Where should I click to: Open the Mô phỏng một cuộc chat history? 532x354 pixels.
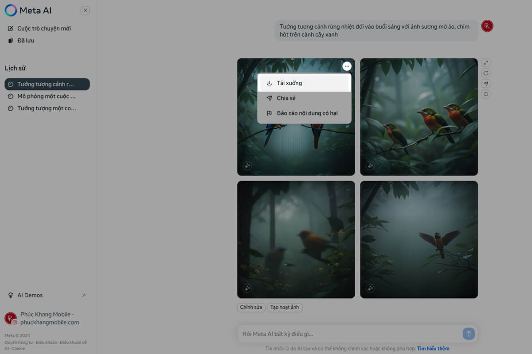coord(46,96)
